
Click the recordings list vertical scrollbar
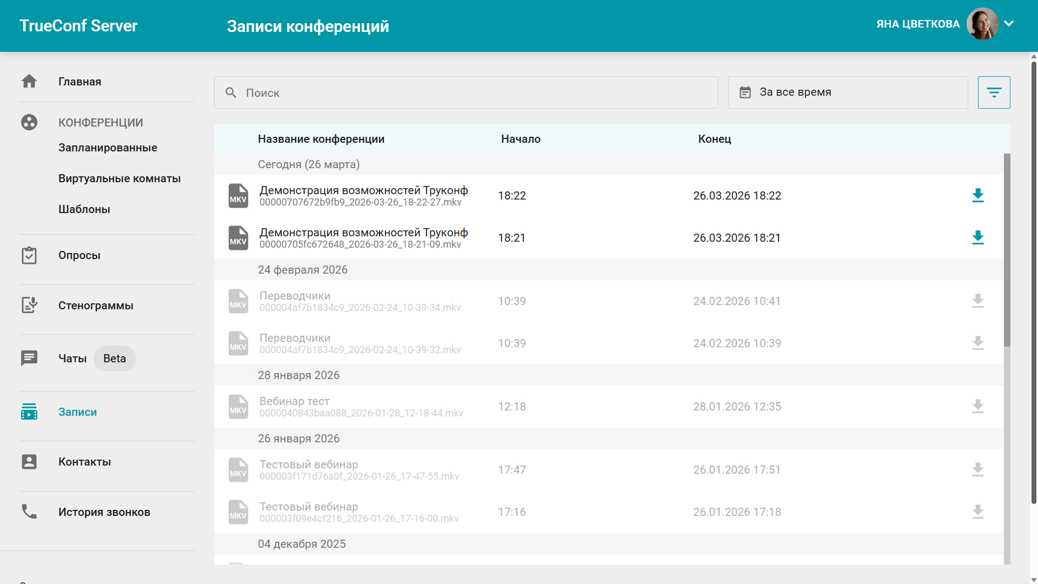(1007, 249)
